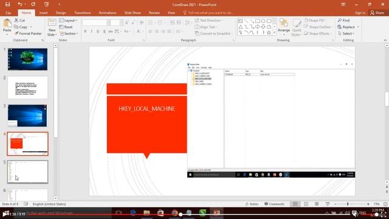The height and width of the screenshot is (219, 389).
Task: Click Find in Editing group
Action: (x=343, y=20)
